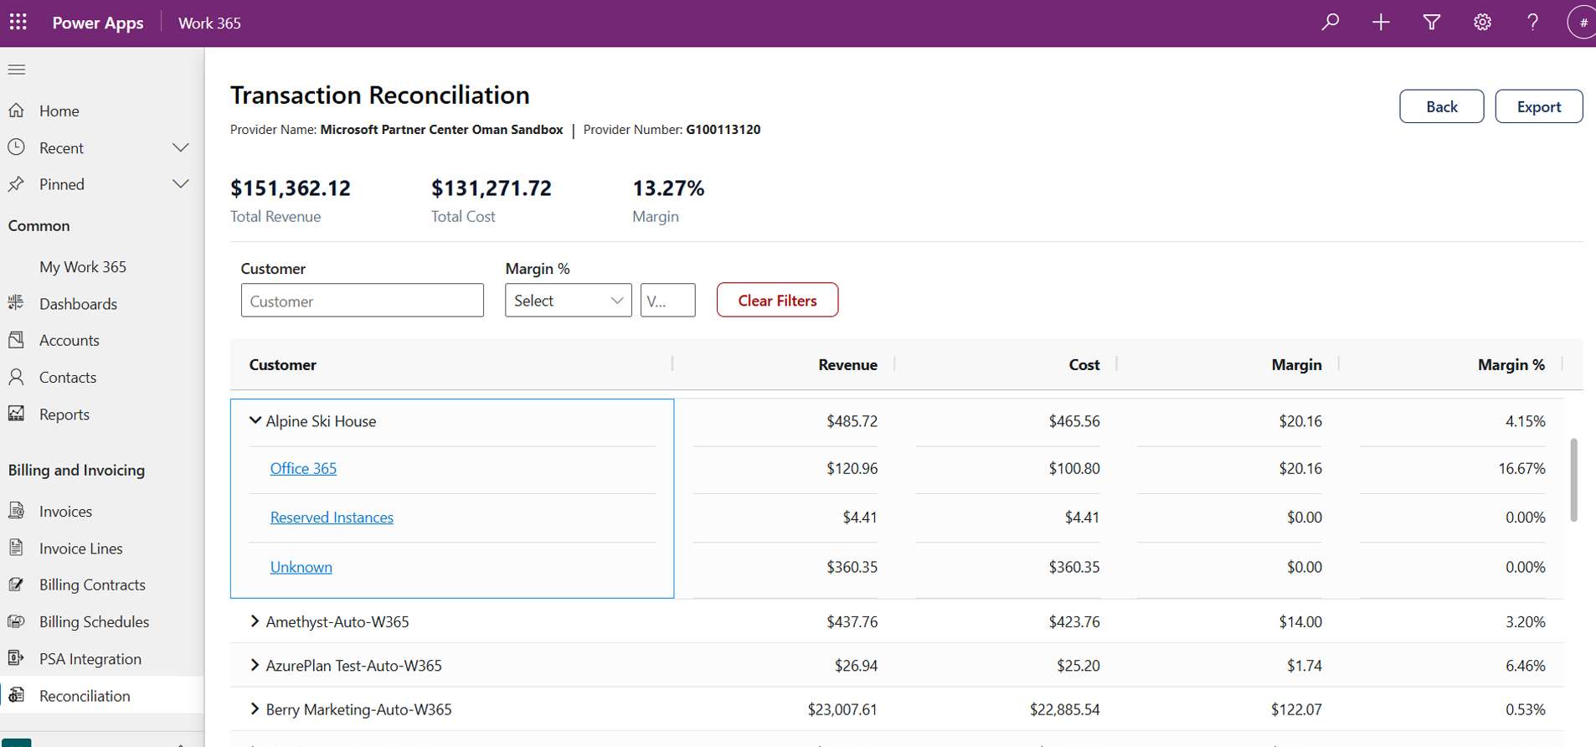This screenshot has width=1596, height=747.
Task: Collapse the Alpine Ski House row
Action: coord(255,420)
